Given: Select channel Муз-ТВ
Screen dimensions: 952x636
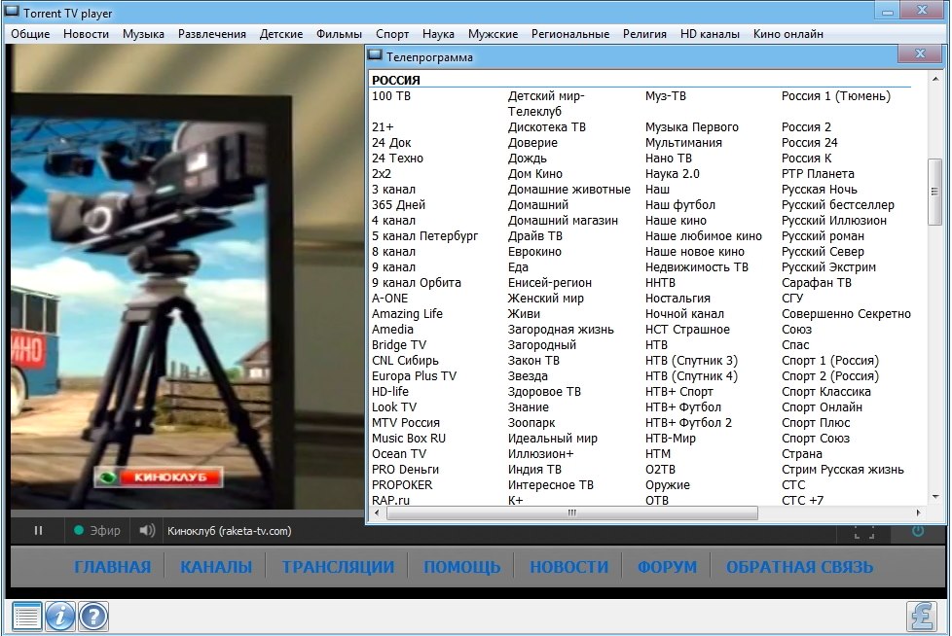Looking at the screenshot, I should tap(666, 96).
